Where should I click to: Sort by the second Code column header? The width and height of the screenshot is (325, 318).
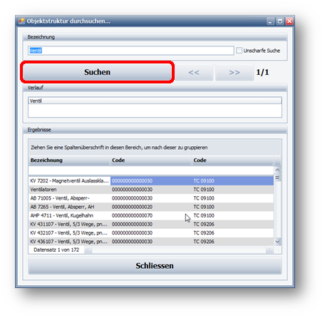[233, 160]
